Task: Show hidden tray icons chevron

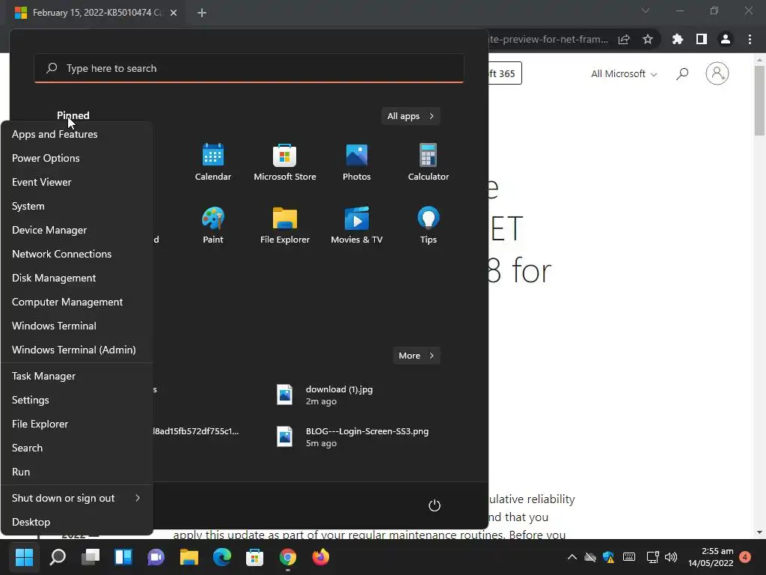Action: [x=572, y=557]
